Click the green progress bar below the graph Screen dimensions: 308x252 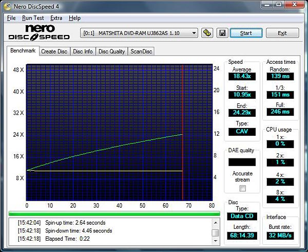click(114, 213)
